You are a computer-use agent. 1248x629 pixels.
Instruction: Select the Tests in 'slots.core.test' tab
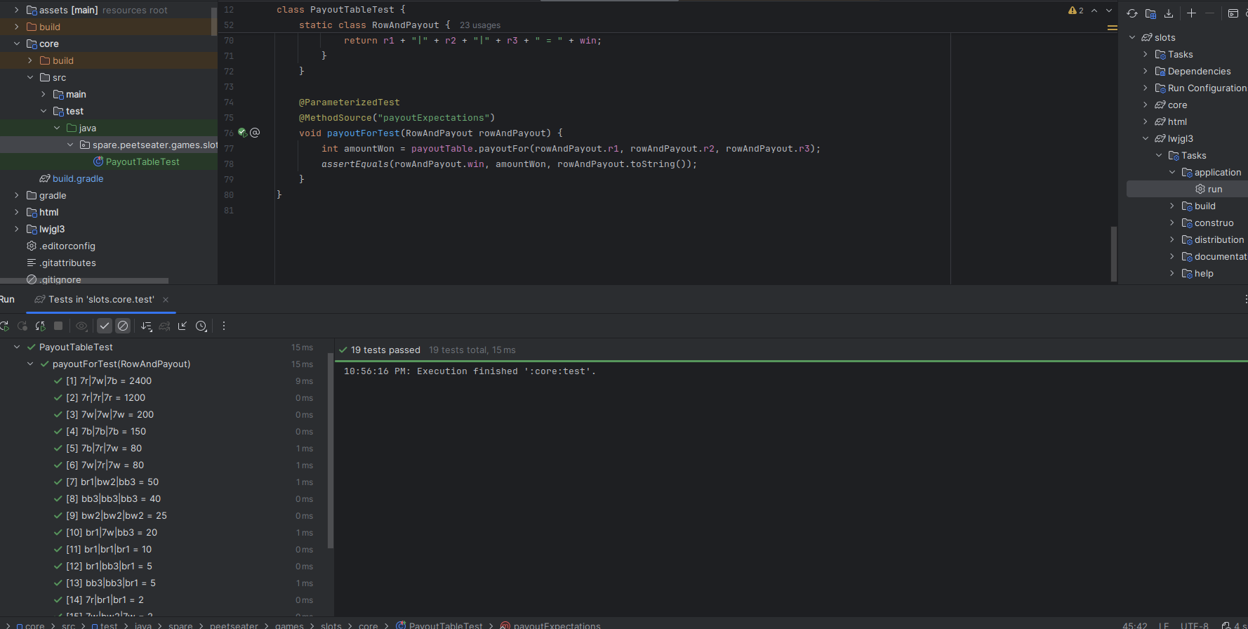[101, 299]
